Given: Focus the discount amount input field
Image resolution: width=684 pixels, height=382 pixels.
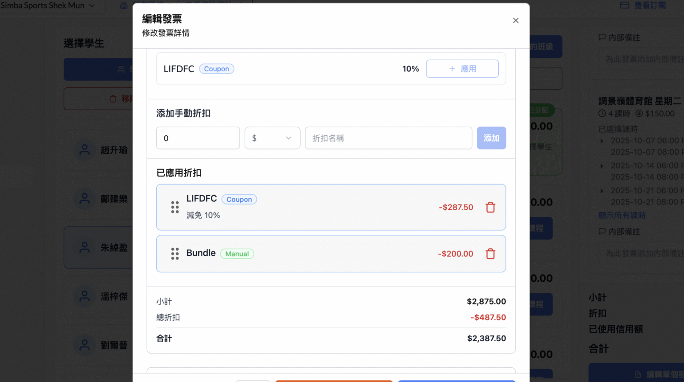Looking at the screenshot, I should (x=198, y=138).
